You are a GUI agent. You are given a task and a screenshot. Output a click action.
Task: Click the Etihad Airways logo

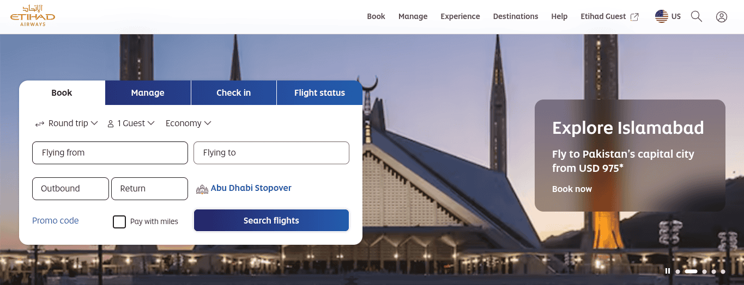(x=32, y=16)
